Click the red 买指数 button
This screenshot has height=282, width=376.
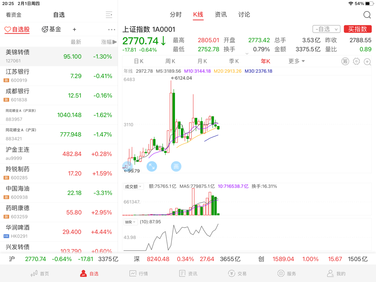click(x=358, y=29)
